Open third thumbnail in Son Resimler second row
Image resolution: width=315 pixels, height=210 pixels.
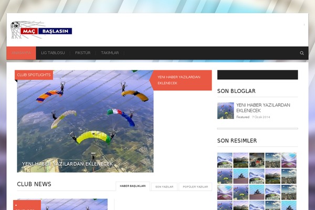point(257,176)
